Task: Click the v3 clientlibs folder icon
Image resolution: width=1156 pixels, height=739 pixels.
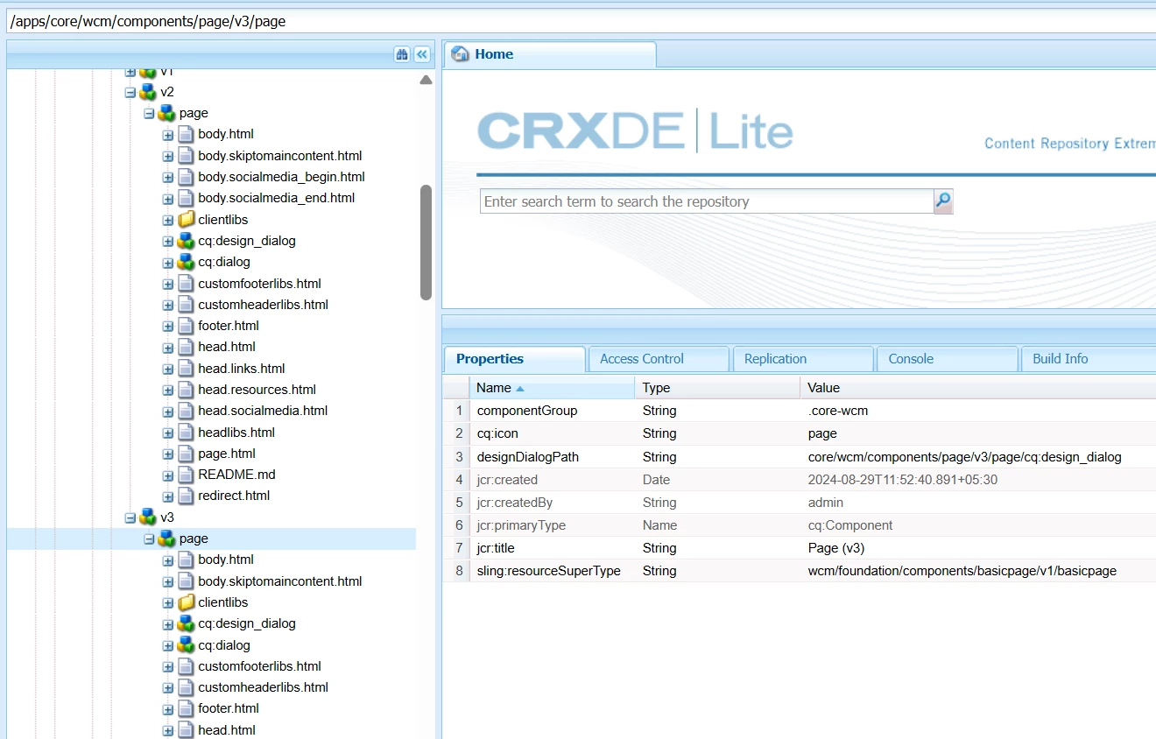Action: pyautogui.click(x=186, y=602)
